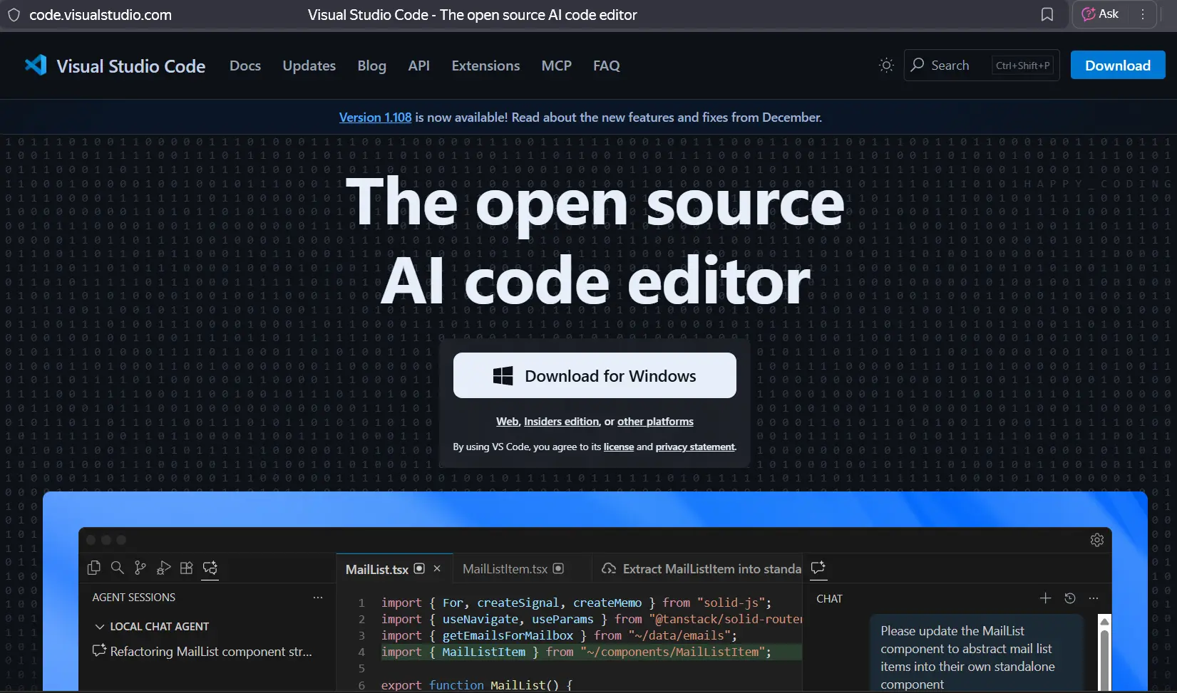Image resolution: width=1177 pixels, height=693 pixels.
Task: Close the MailList.tsx tab
Action: (437, 568)
